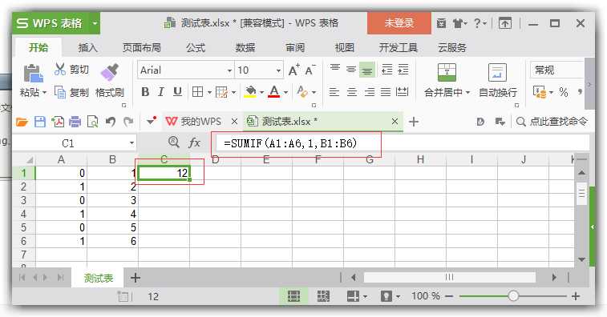This screenshot has width=607, height=317.
Task: Open the font name Arial dropdown
Action: pos(229,70)
